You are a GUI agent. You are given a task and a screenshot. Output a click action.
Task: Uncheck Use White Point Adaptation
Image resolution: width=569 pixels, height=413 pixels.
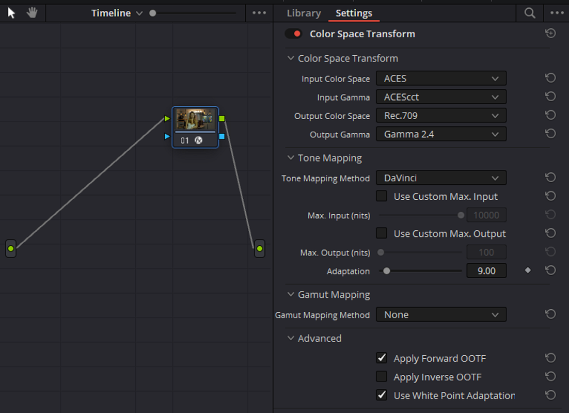[x=382, y=395]
